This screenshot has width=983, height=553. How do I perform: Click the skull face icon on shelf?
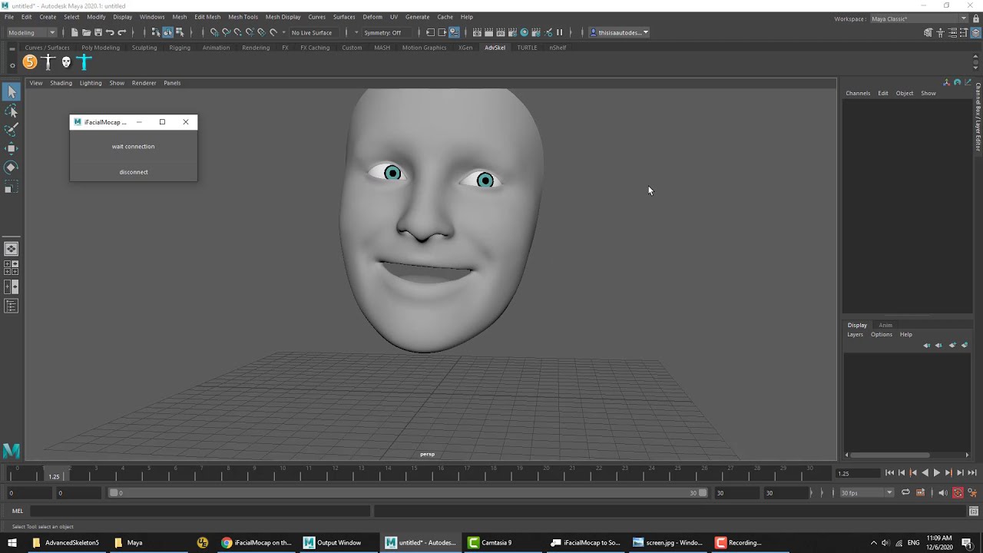66,62
